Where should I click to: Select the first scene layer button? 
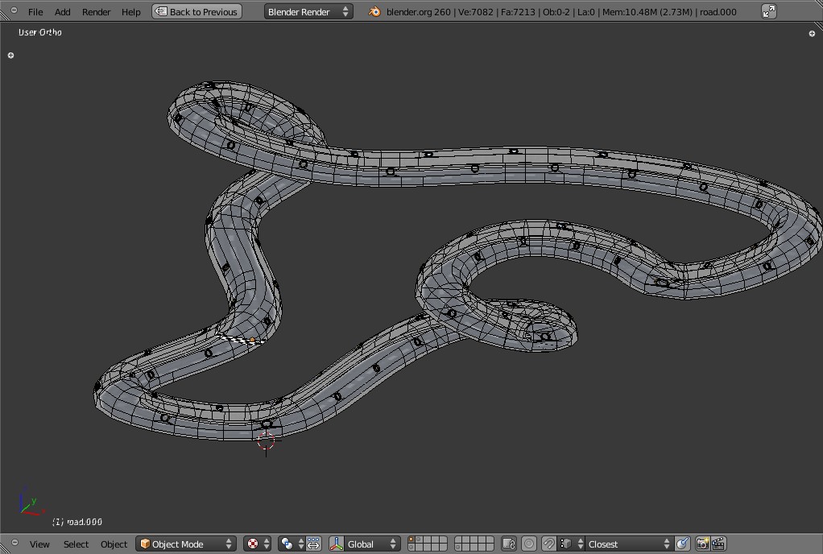[411, 540]
